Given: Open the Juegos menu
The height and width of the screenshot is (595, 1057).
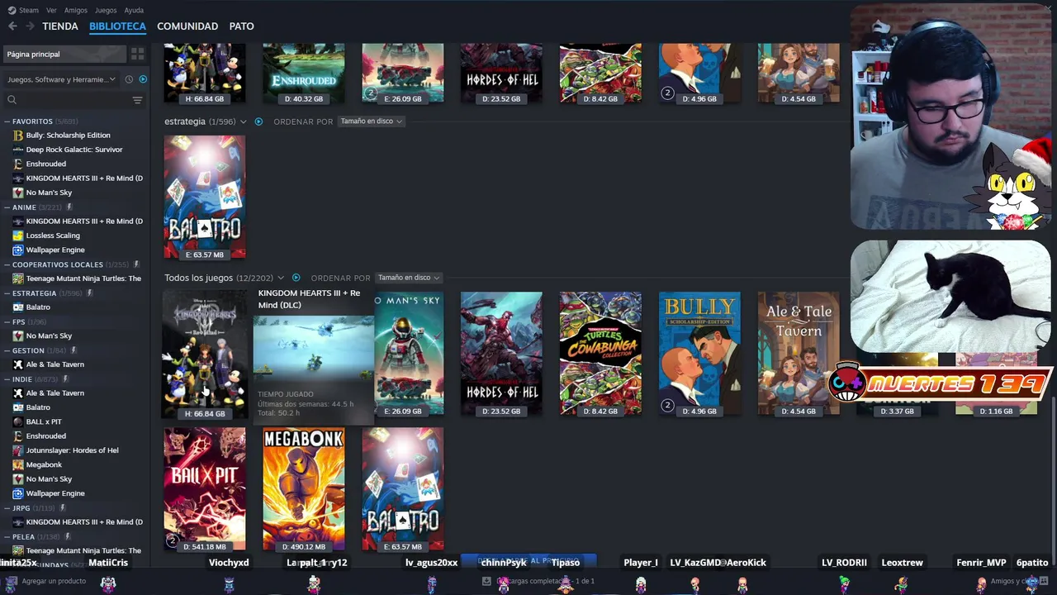Looking at the screenshot, I should point(106,10).
